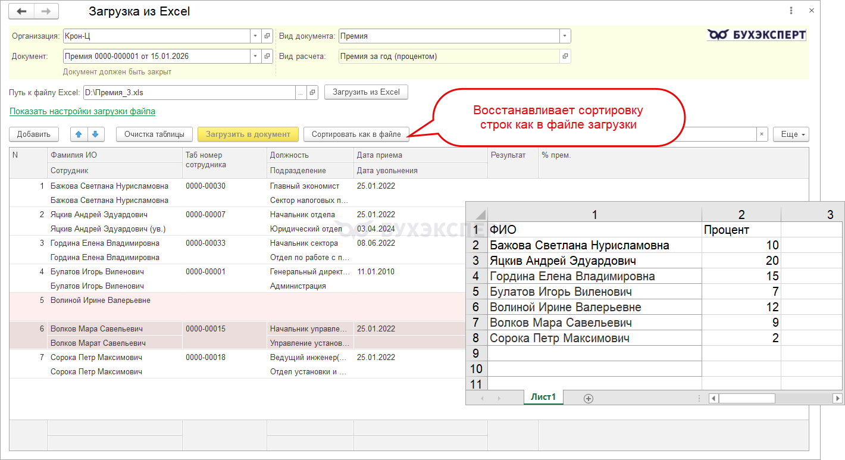Move selected row up with the arrow

tap(79, 134)
